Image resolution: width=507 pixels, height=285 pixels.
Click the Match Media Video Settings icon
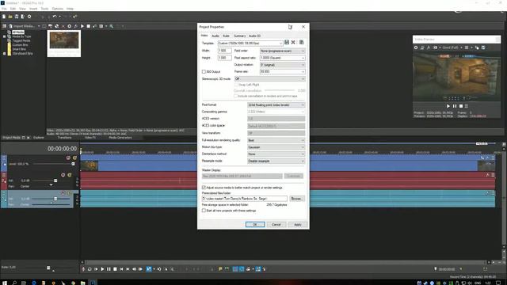pos(301,42)
